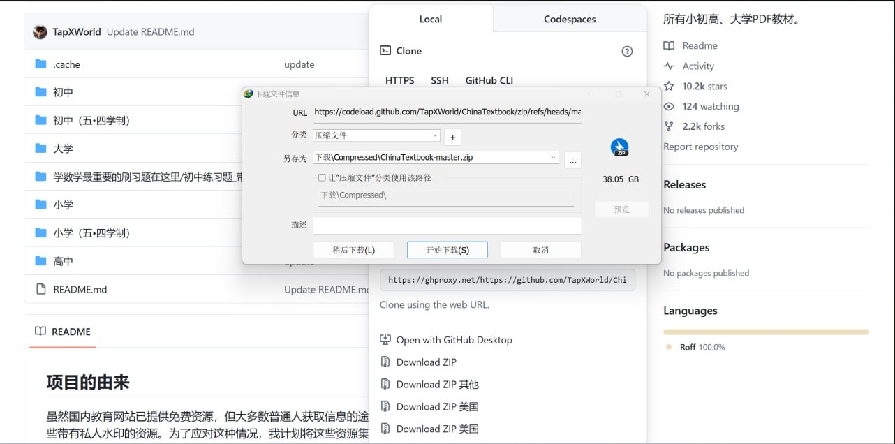
Task: Open the Report repository link
Action: [700, 147]
